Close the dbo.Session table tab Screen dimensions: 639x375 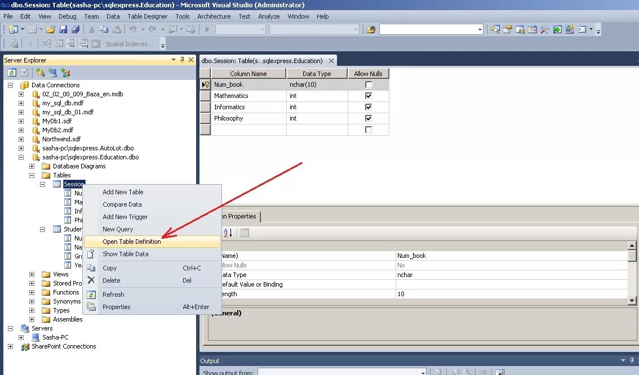click(331, 61)
